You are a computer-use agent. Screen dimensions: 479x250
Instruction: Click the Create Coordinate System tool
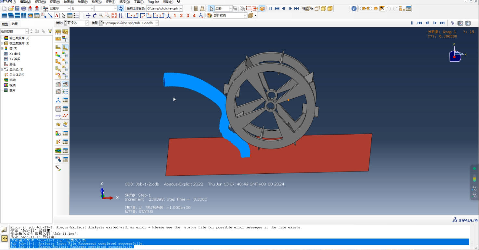pos(58,100)
